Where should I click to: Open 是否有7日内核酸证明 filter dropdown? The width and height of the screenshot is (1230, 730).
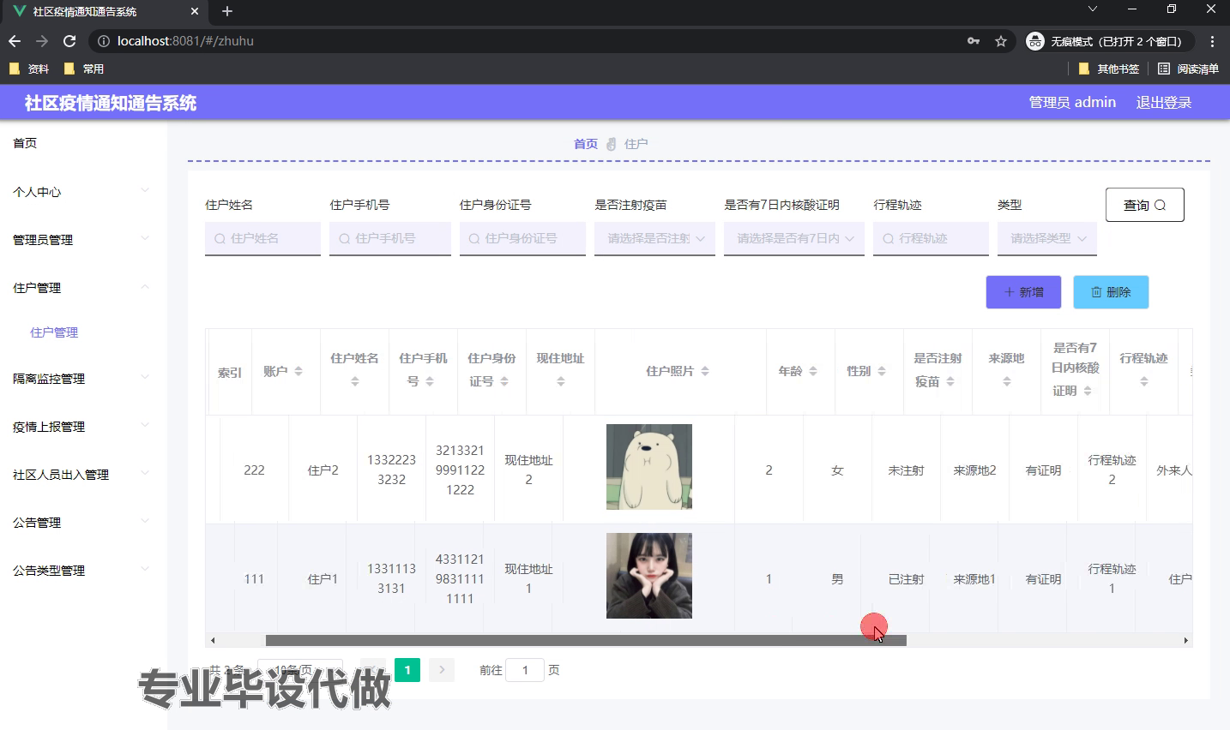(794, 238)
